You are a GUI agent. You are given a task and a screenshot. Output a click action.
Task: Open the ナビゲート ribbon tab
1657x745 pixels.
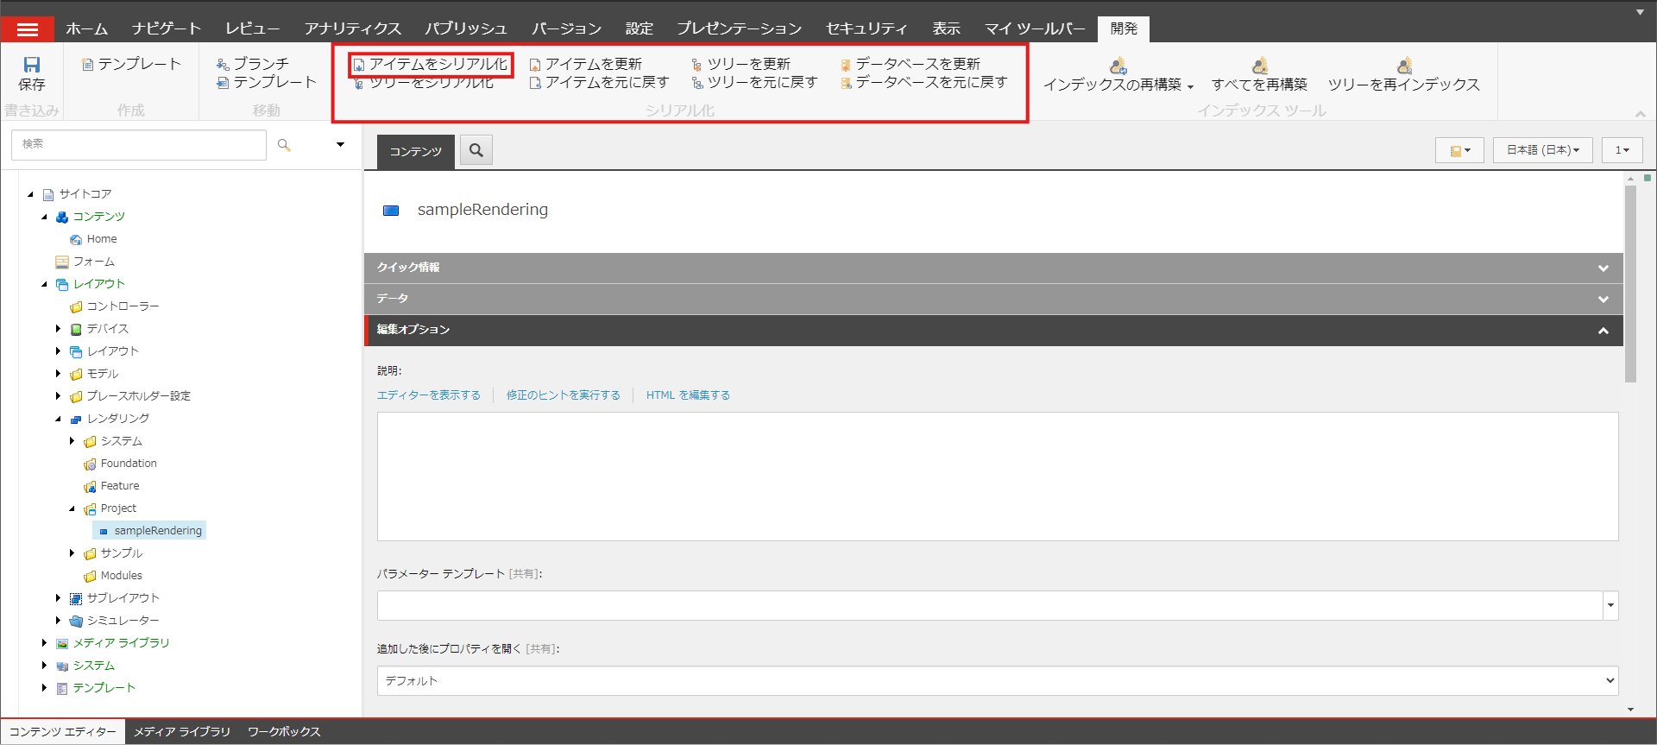point(166,28)
